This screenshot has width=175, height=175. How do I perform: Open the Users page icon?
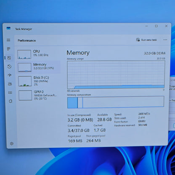point(10,84)
